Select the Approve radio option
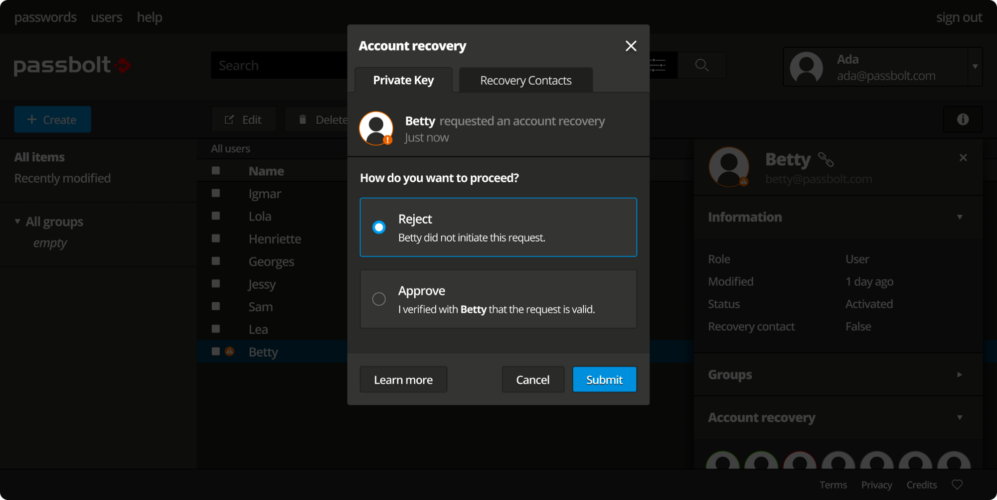Image resolution: width=997 pixels, height=500 pixels. click(x=379, y=299)
